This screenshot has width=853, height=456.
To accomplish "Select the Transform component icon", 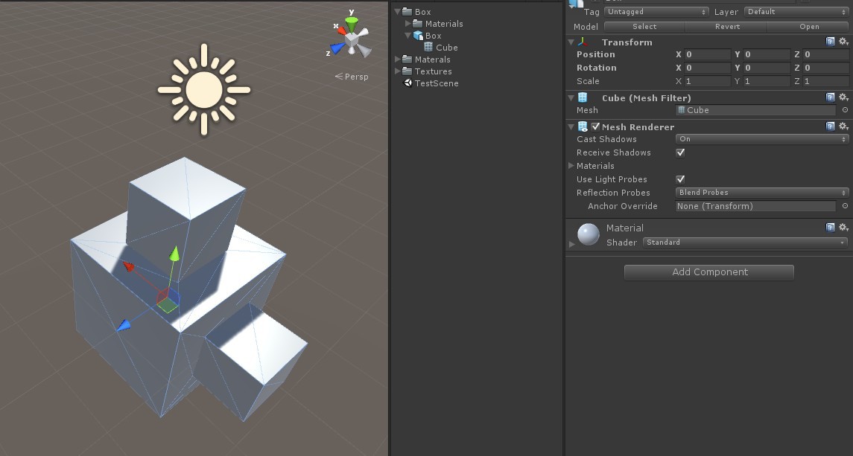I will 583,42.
